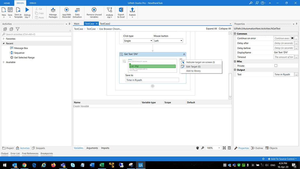Start debugging with the Debug File icon
The height and width of the screenshot is (169, 300).
(x=27, y=12)
